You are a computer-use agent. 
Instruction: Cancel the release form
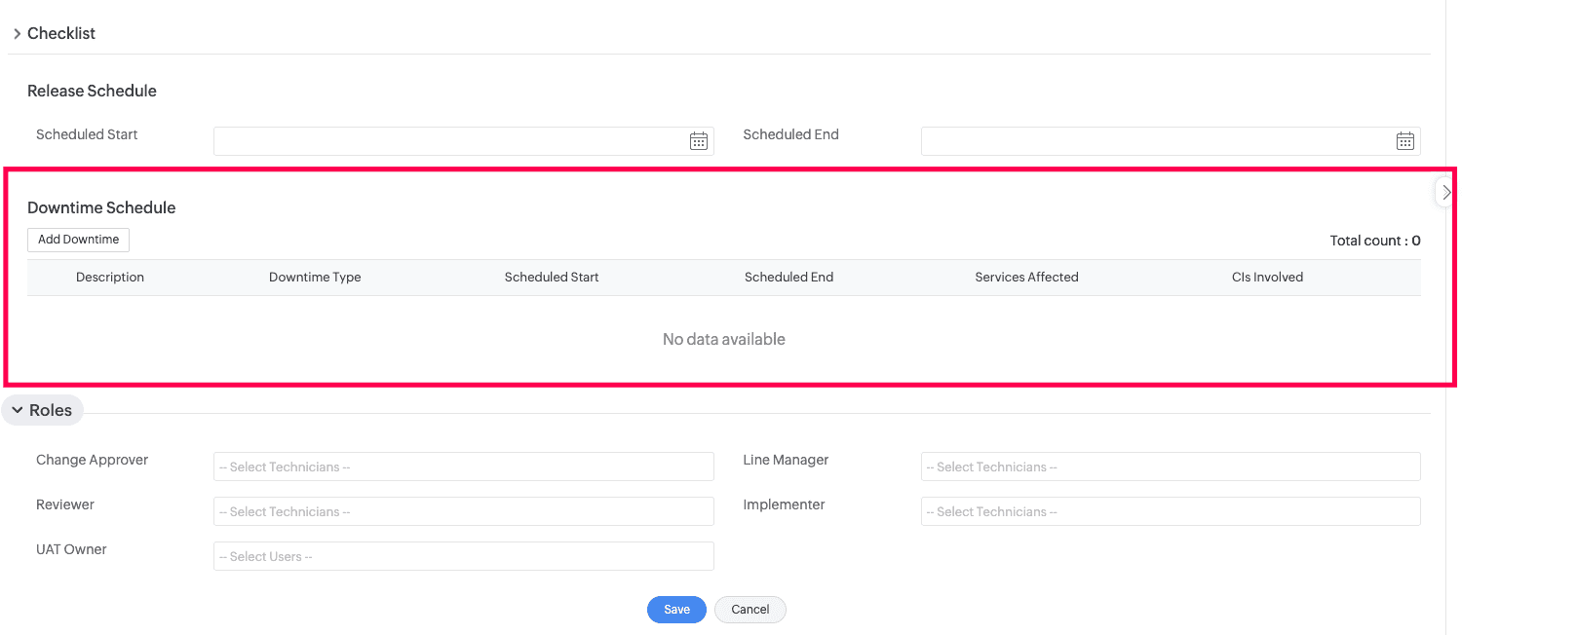(x=750, y=610)
